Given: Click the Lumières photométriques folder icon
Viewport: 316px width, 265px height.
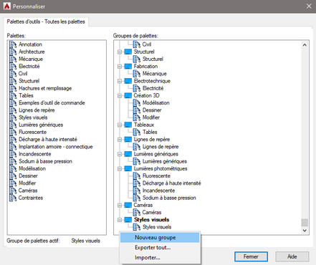Looking at the screenshot, I should click(x=128, y=168).
